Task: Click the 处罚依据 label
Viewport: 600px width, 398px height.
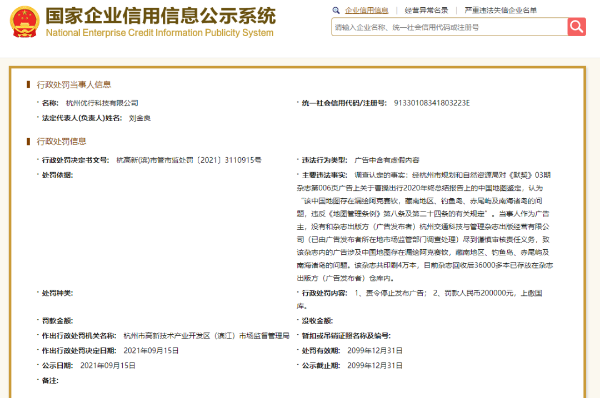Action: [x=57, y=175]
